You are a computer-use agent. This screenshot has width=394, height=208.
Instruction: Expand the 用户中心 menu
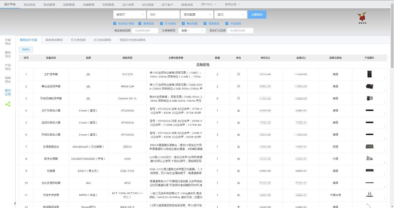pos(208,4)
